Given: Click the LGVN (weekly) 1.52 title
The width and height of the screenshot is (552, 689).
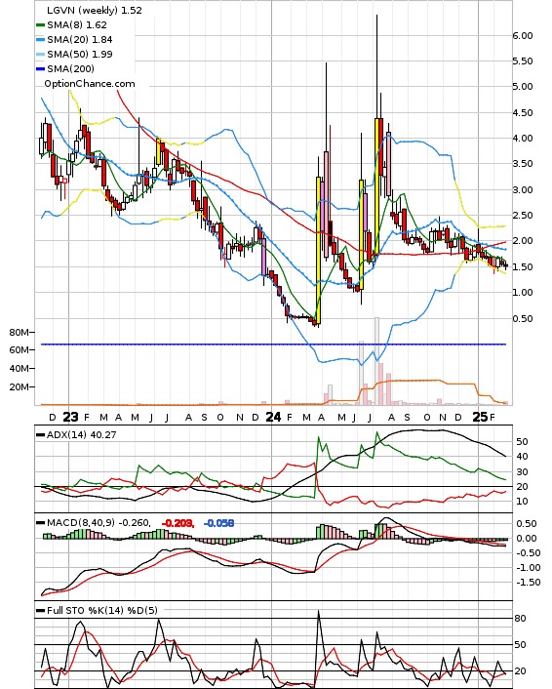Looking at the screenshot, I should (95, 10).
